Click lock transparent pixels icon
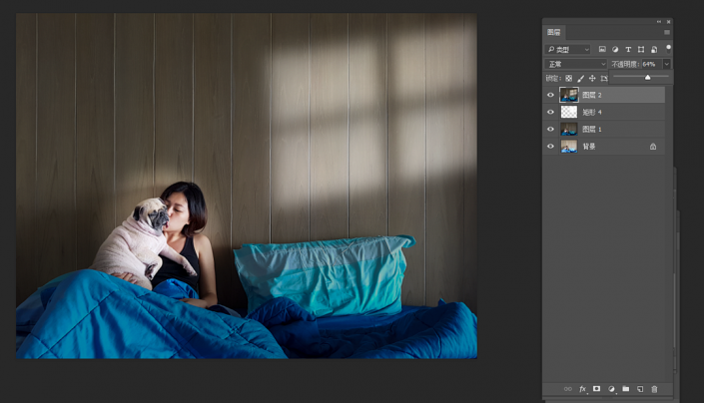This screenshot has width=704, height=403. click(x=568, y=78)
